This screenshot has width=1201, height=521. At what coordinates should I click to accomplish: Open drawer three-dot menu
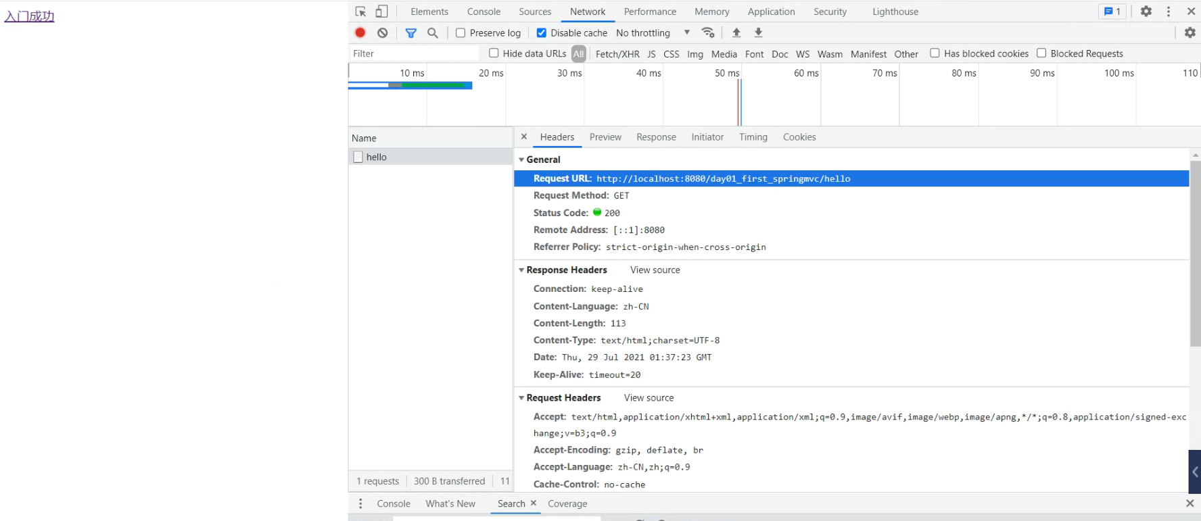[360, 503]
